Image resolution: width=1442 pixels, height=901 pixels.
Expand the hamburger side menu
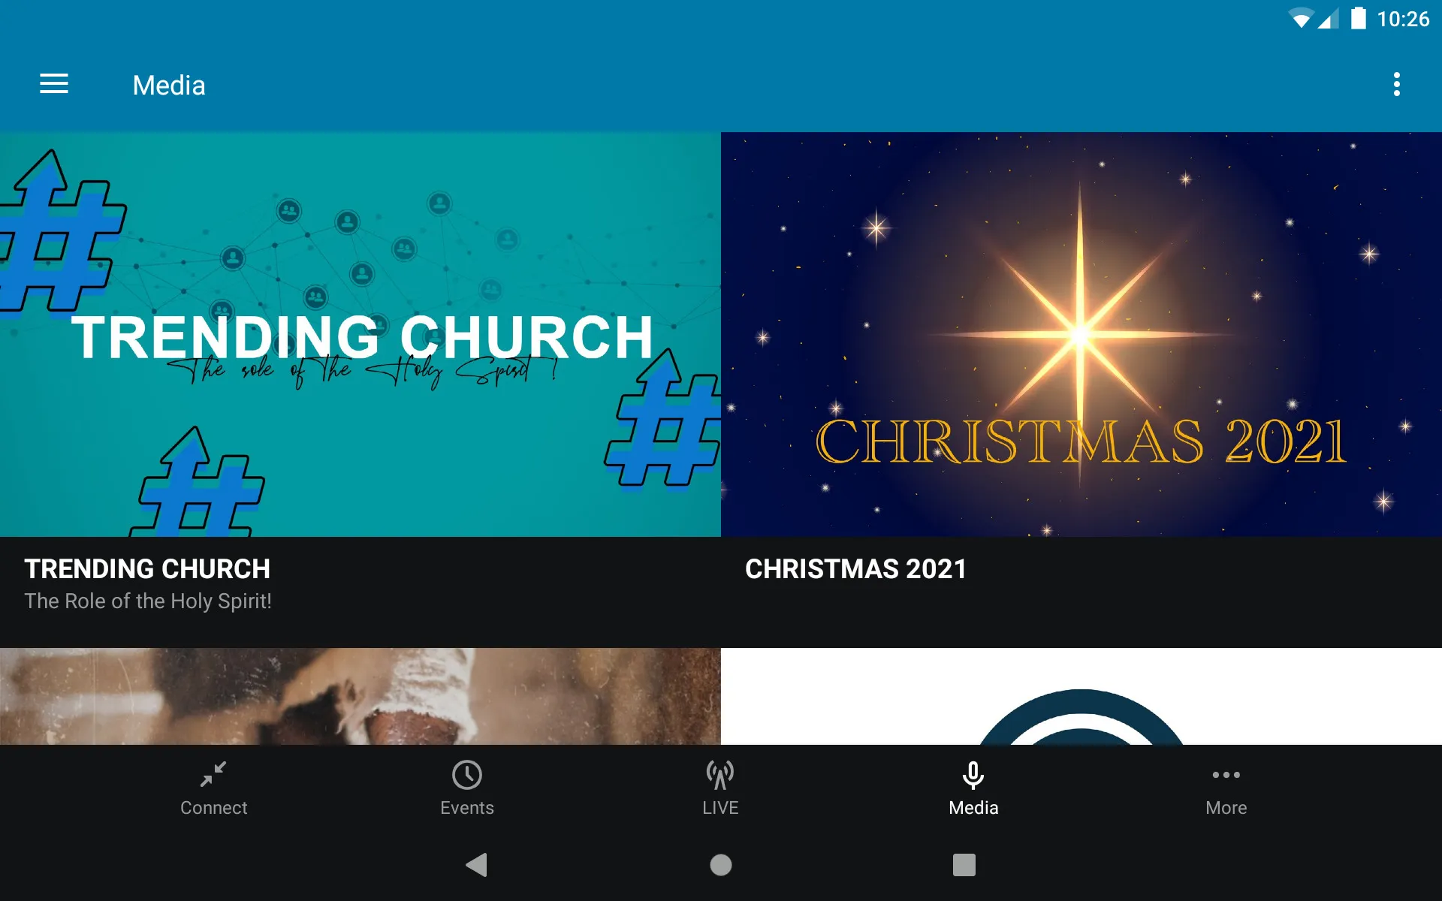point(53,85)
